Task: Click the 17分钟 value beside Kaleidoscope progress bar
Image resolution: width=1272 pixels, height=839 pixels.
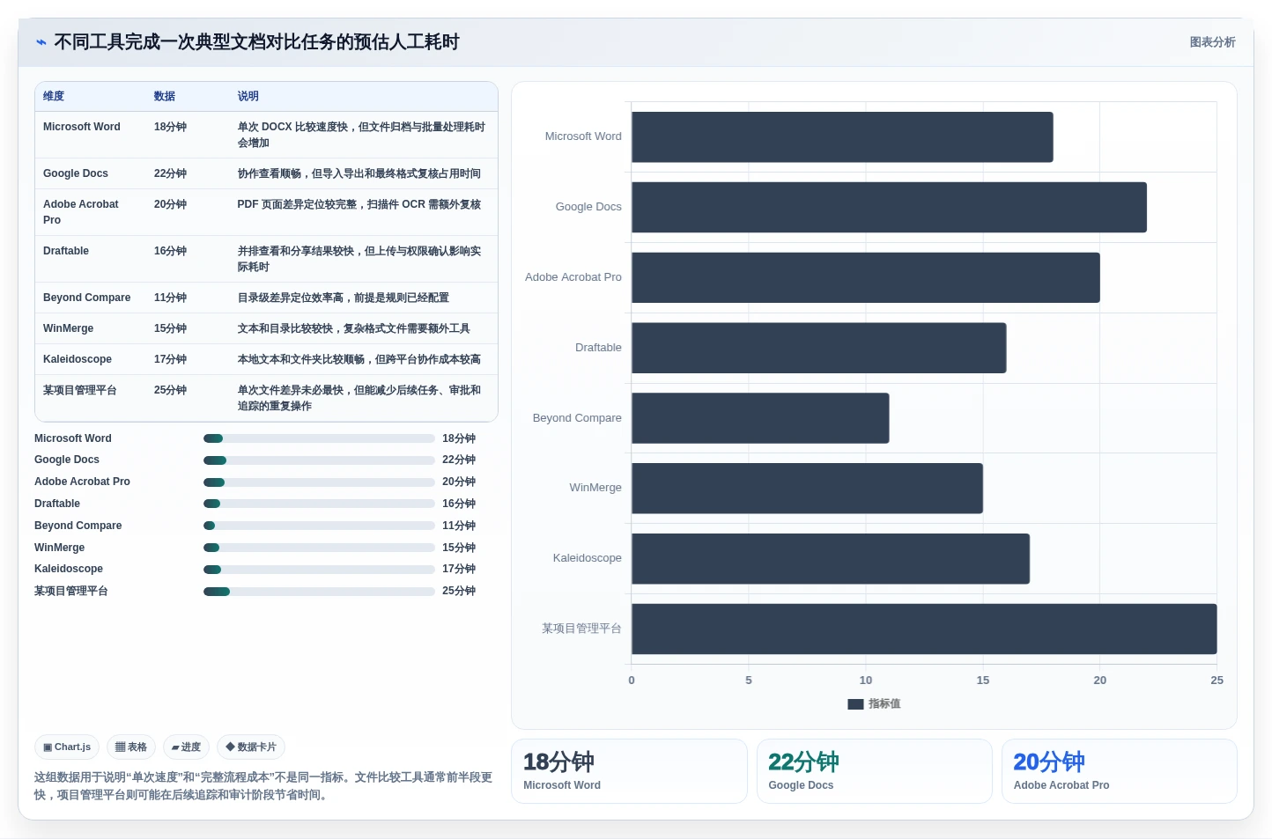Action: click(x=459, y=570)
